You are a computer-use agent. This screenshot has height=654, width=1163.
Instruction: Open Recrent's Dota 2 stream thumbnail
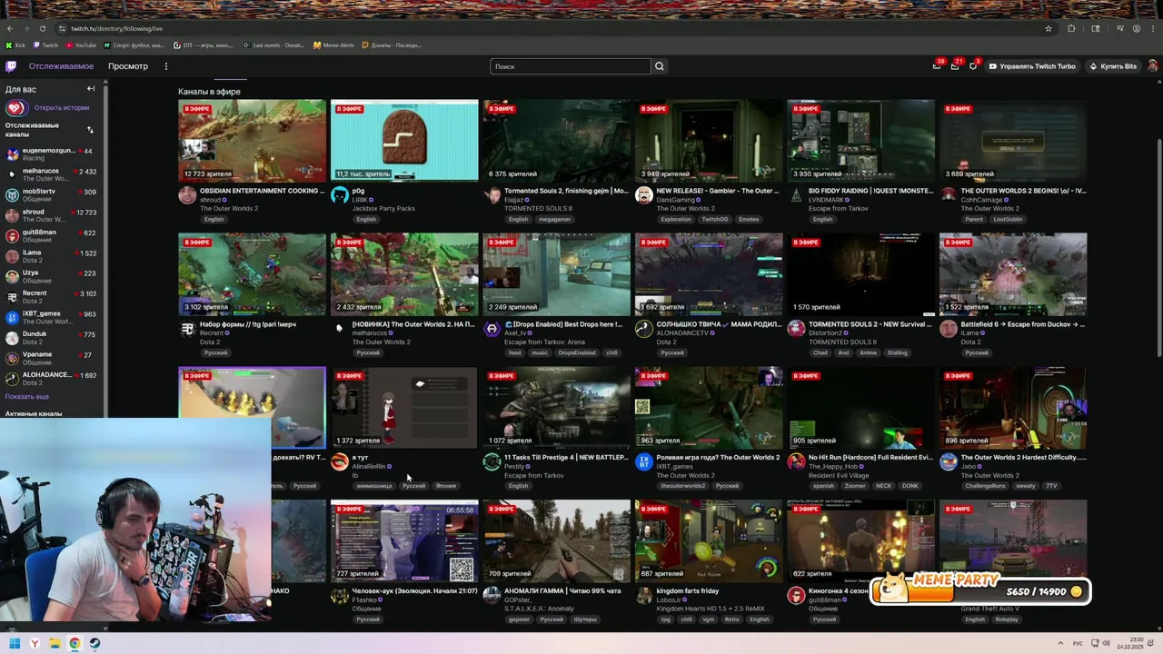[x=252, y=274]
